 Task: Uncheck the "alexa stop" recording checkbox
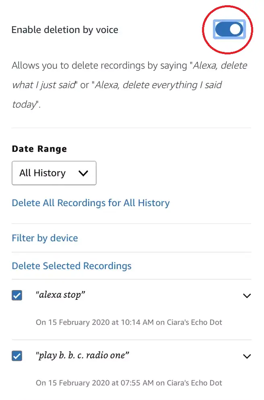[x=16, y=295]
